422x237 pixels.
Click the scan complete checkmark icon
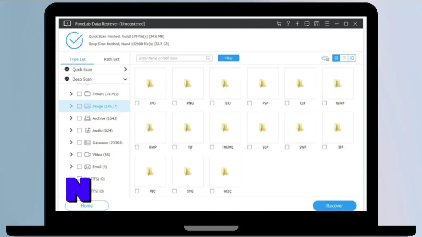74,40
